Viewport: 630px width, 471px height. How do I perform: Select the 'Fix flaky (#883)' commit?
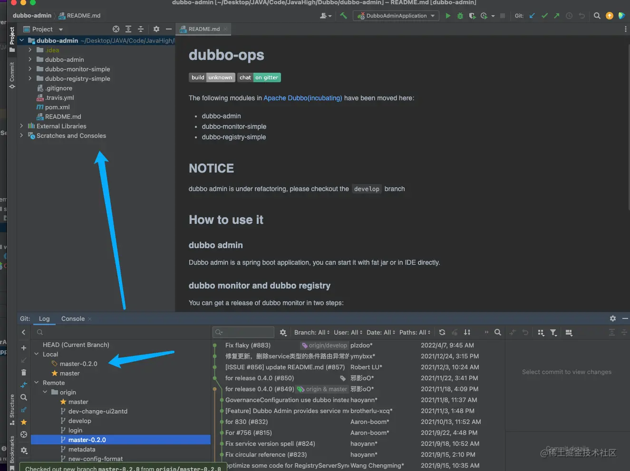tap(248, 345)
